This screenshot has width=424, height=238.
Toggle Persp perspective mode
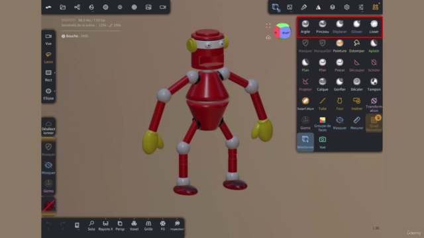tap(120, 225)
